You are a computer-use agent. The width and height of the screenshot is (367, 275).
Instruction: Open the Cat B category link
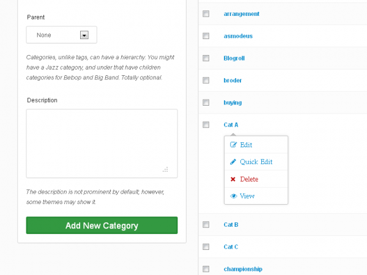[x=231, y=225]
